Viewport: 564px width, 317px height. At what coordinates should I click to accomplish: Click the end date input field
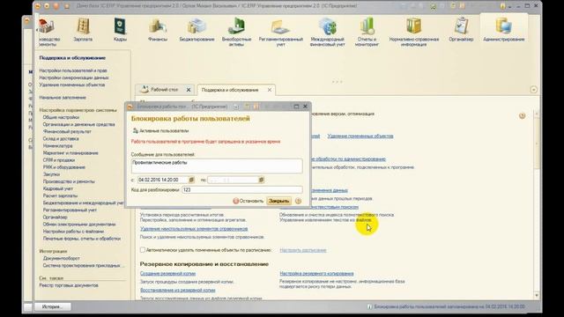tap(233, 180)
